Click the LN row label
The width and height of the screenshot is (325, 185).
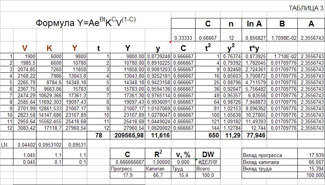[x=4, y=145]
